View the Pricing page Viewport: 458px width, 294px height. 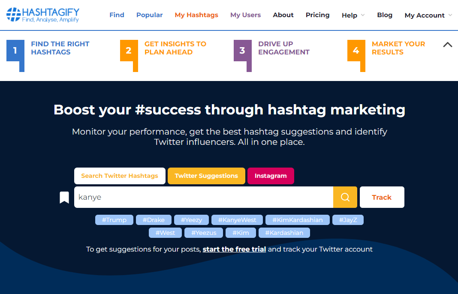click(x=317, y=15)
